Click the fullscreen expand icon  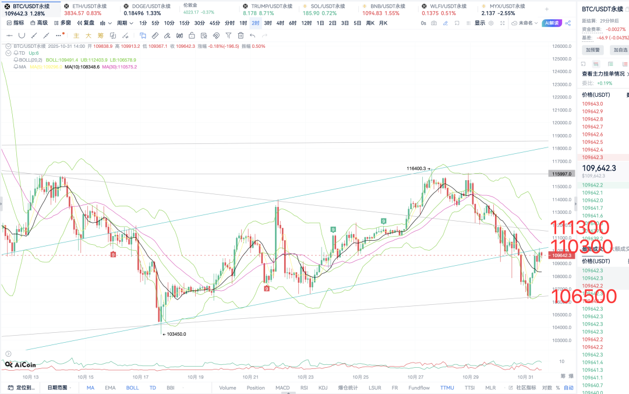(501, 23)
